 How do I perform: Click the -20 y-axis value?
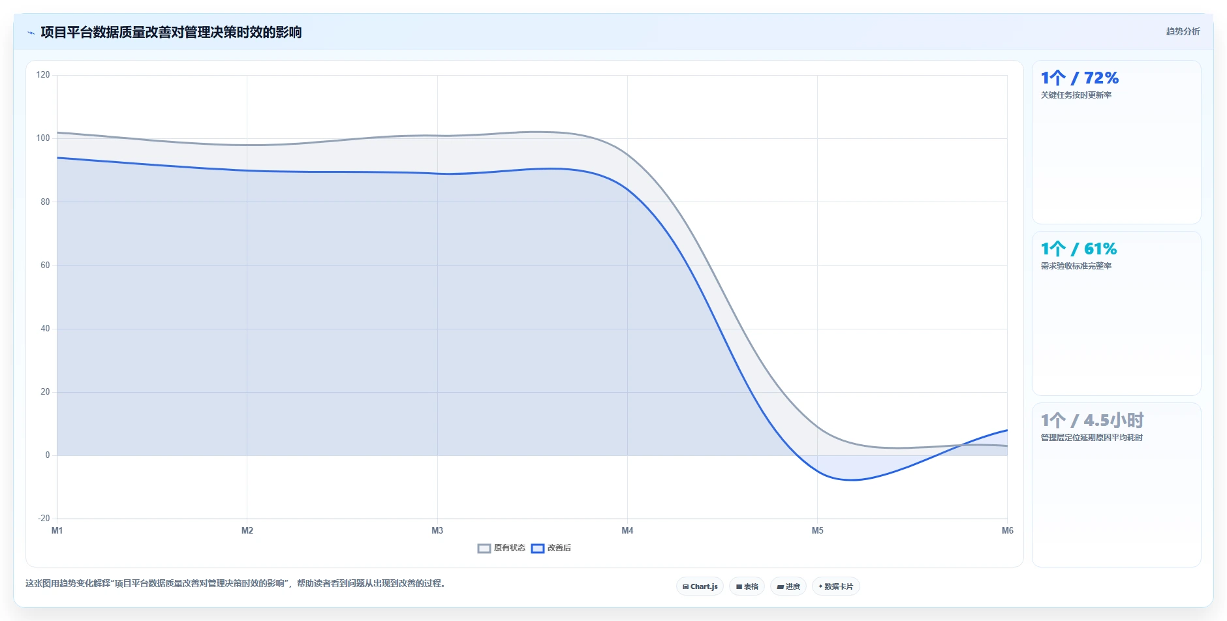pyautogui.click(x=44, y=519)
